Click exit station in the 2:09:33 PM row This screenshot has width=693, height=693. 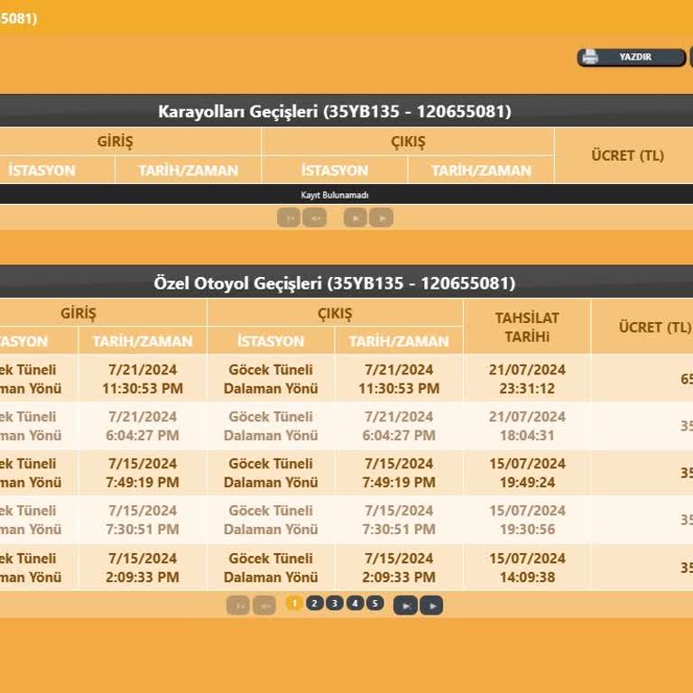[x=271, y=568]
